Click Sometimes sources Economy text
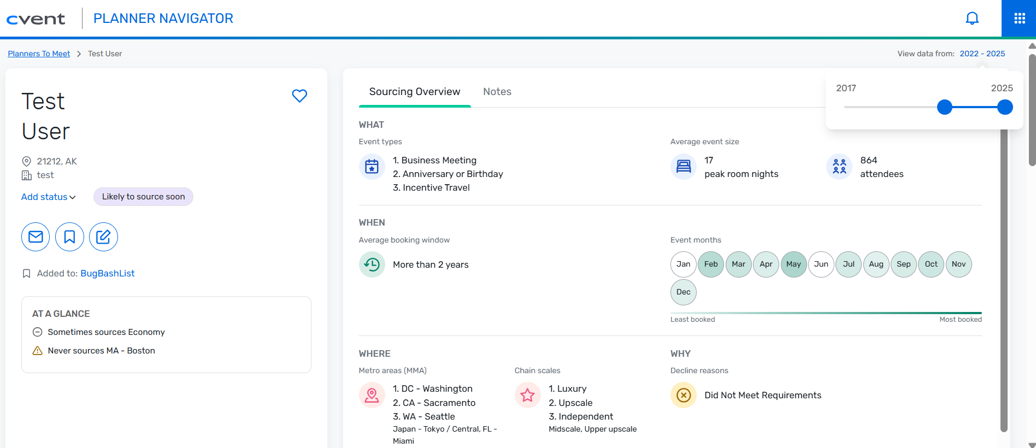 106,332
